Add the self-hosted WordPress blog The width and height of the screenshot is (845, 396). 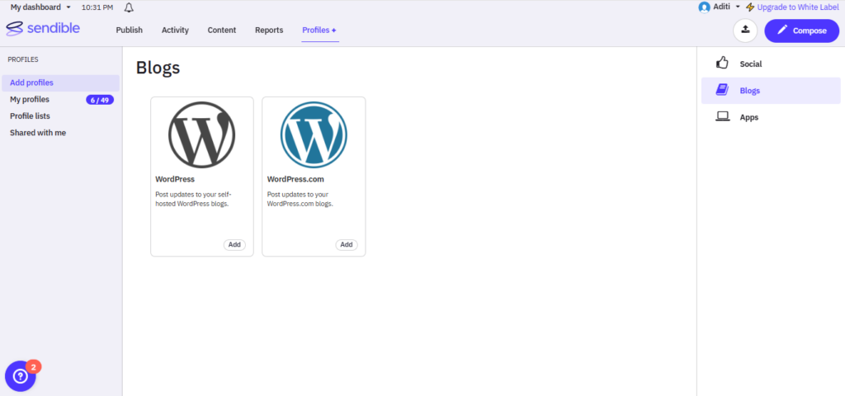click(x=234, y=244)
